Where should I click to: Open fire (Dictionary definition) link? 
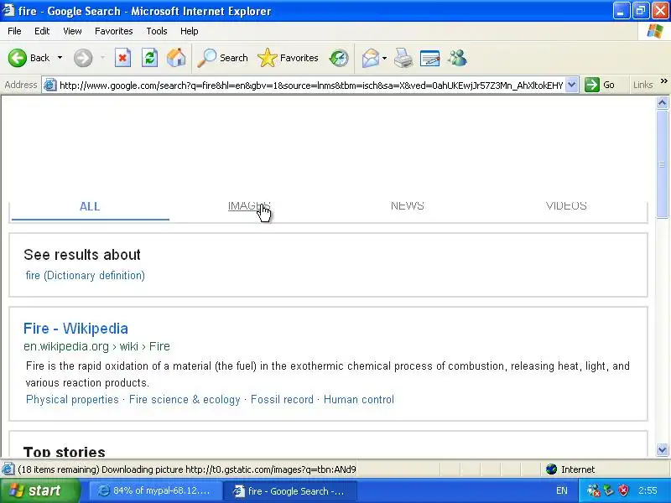click(x=86, y=275)
